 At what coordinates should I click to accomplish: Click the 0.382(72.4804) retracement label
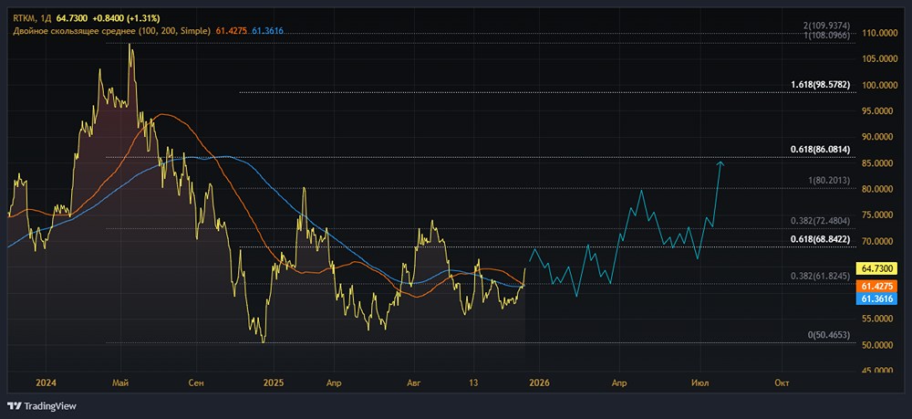(820, 221)
